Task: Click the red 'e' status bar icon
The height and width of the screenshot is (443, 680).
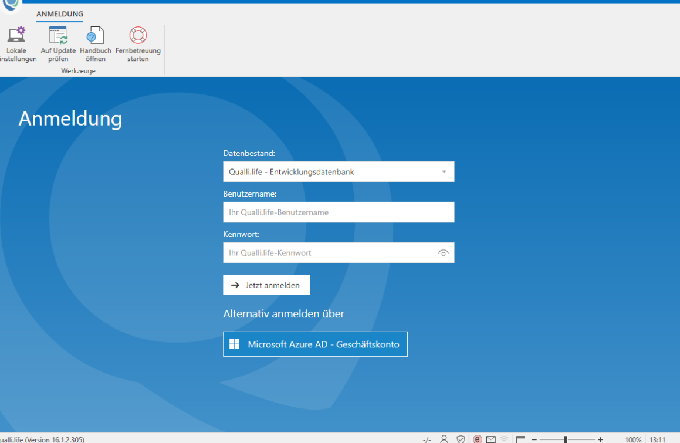Action: [x=477, y=439]
